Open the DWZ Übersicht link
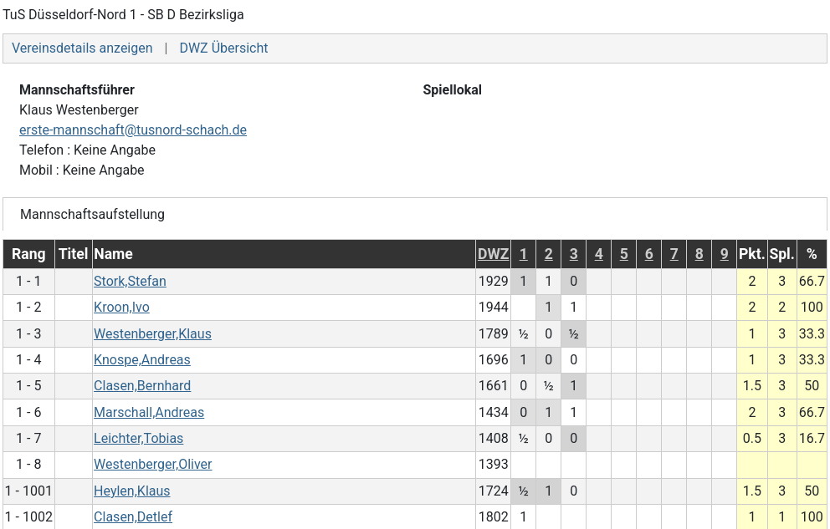The width and height of the screenshot is (830, 529). click(223, 48)
